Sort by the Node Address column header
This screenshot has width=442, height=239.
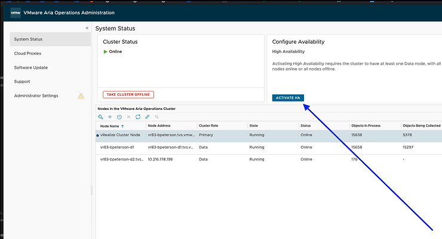[159, 125]
